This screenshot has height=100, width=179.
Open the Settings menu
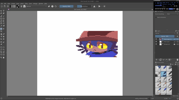(35, 4)
